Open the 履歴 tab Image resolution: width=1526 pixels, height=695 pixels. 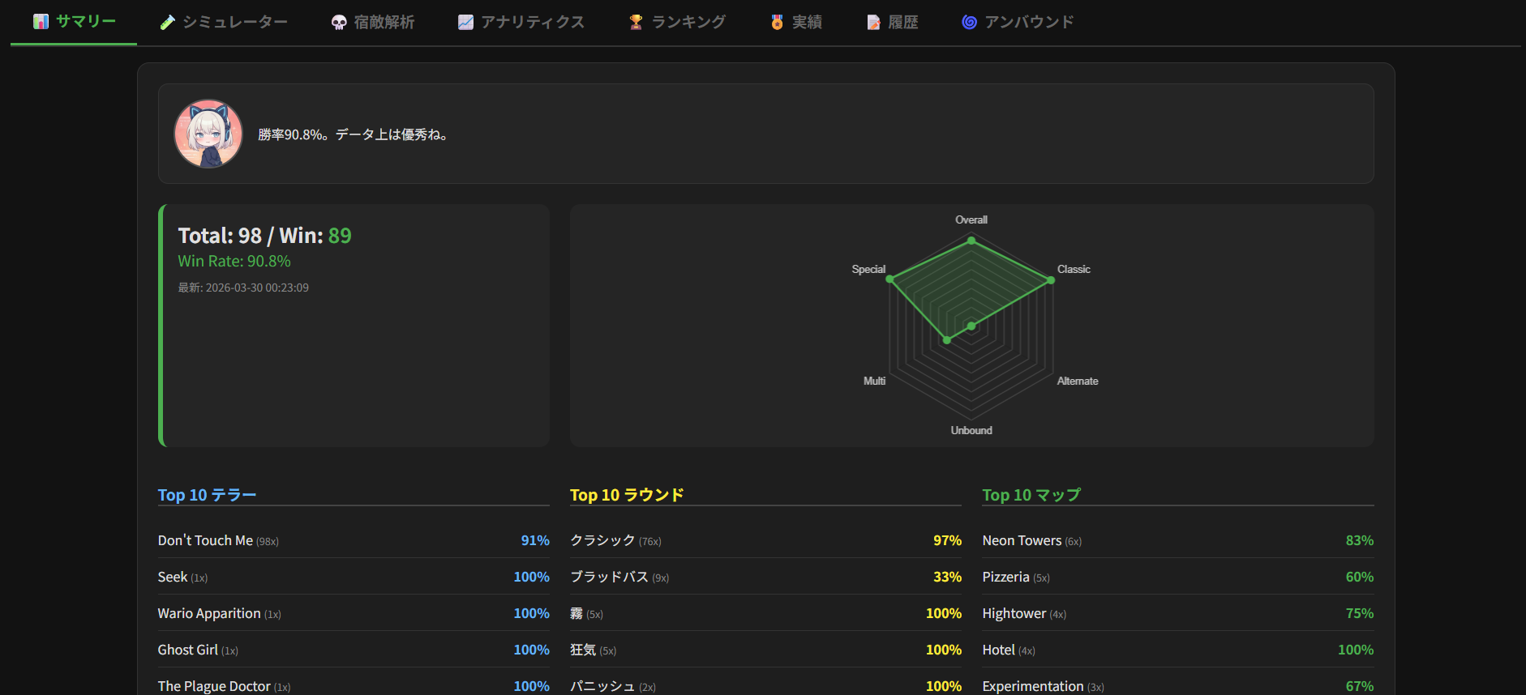892,23
